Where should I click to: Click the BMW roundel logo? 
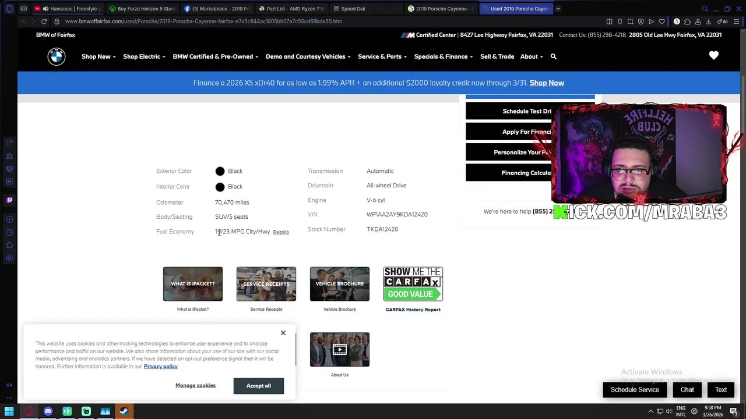pos(57,56)
